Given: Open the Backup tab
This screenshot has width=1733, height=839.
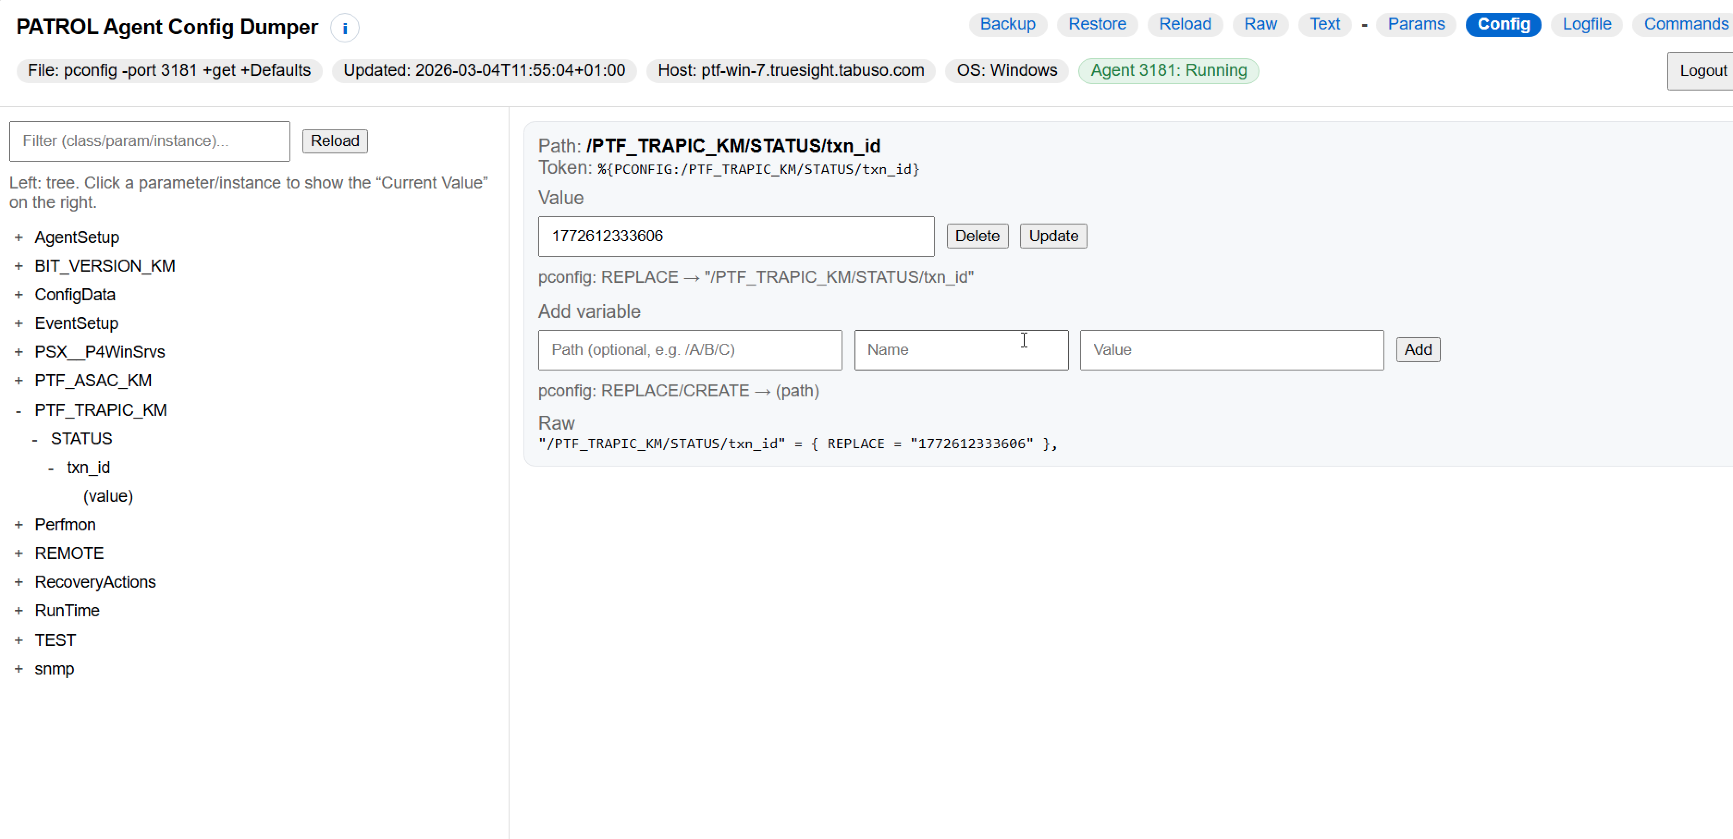Looking at the screenshot, I should pos(1007,24).
